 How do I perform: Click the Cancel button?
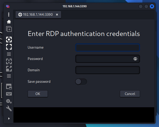[x=130, y=94]
